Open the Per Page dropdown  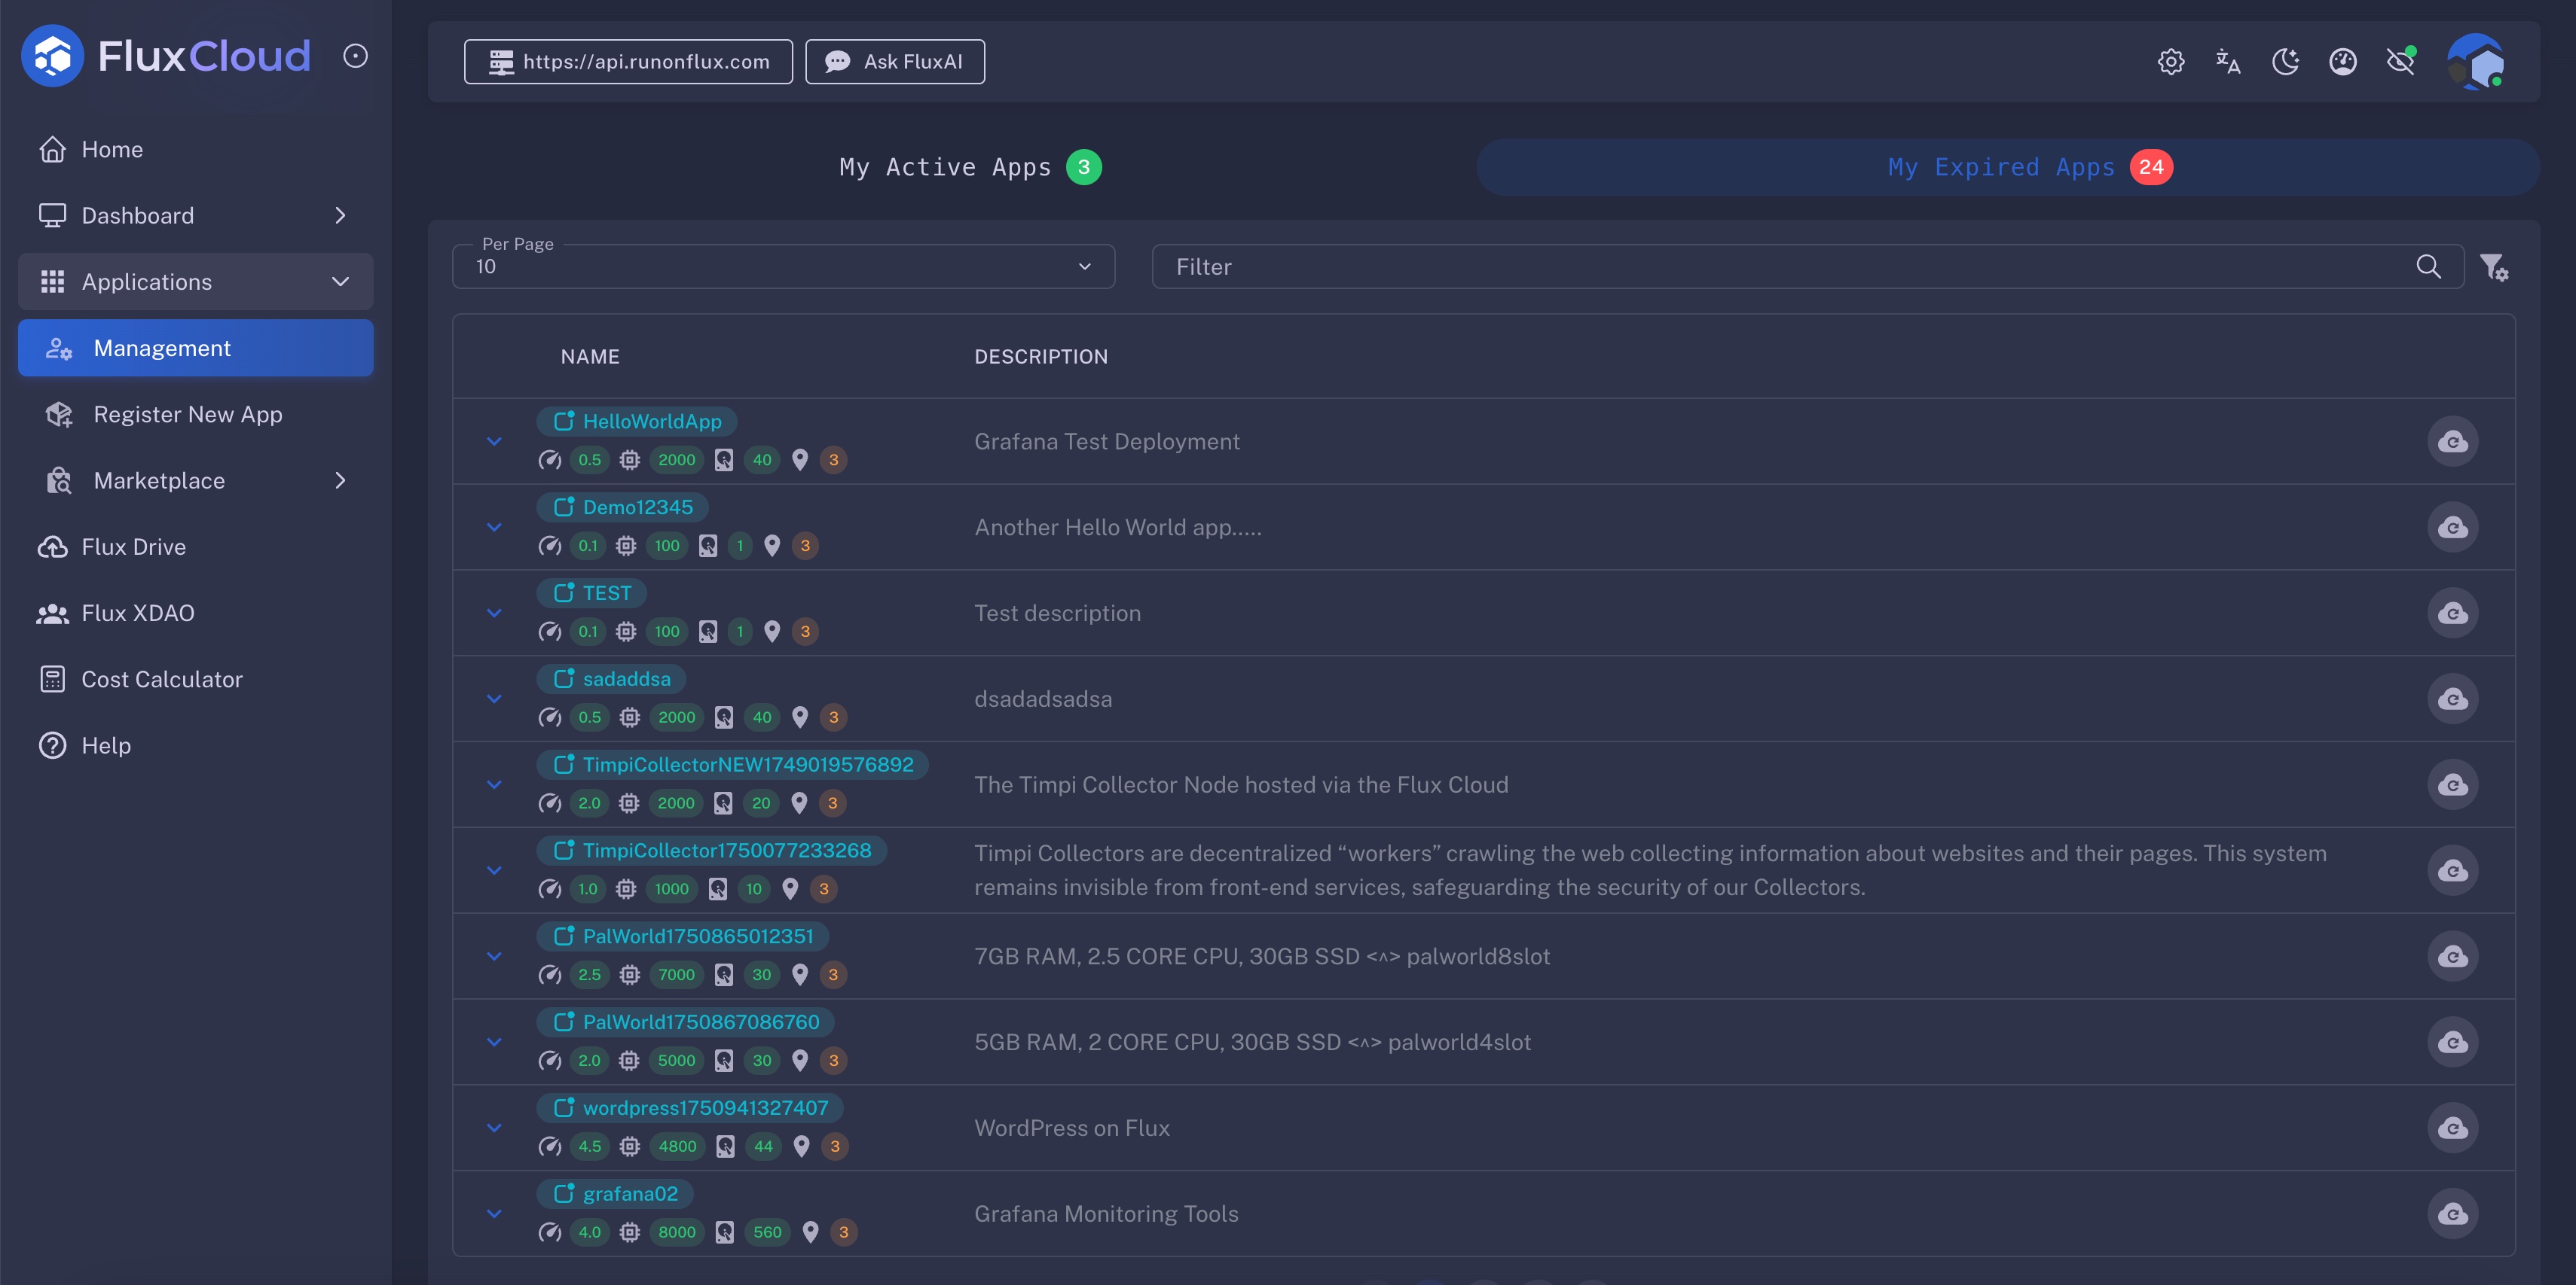click(x=783, y=266)
